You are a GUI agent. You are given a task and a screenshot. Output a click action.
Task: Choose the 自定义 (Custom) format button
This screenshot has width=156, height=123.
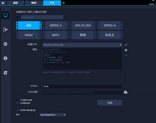coord(110,35)
